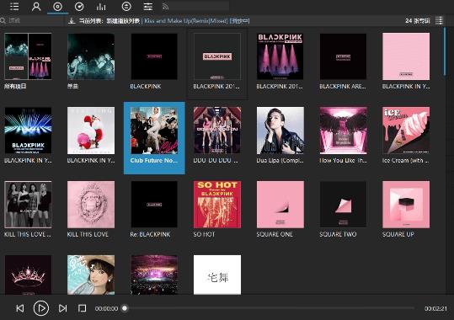The width and height of the screenshot is (454, 320).
Task: Open the DDU-DU DDU... album
Action: 217,131
